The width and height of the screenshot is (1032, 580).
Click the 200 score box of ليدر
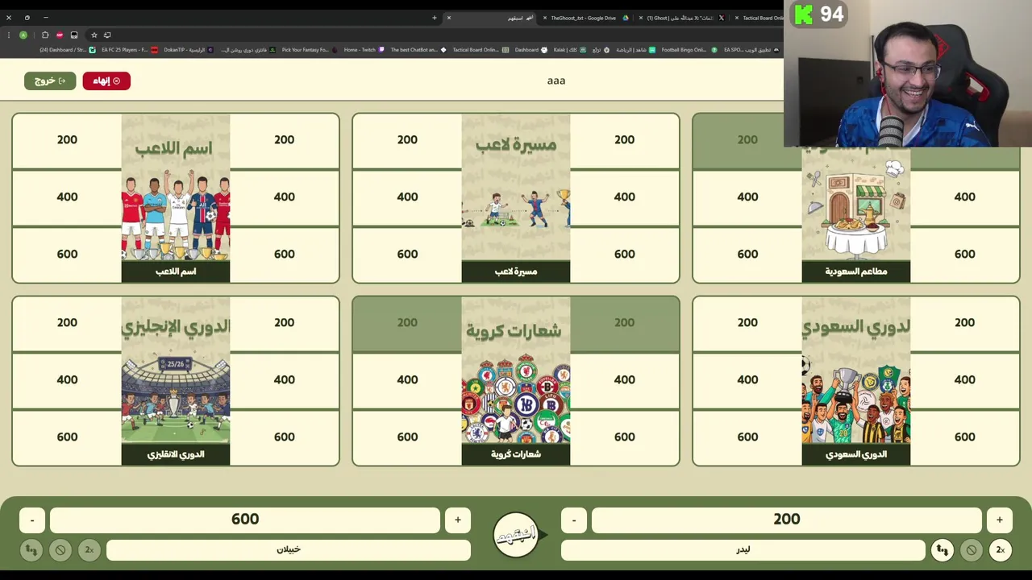click(x=787, y=520)
